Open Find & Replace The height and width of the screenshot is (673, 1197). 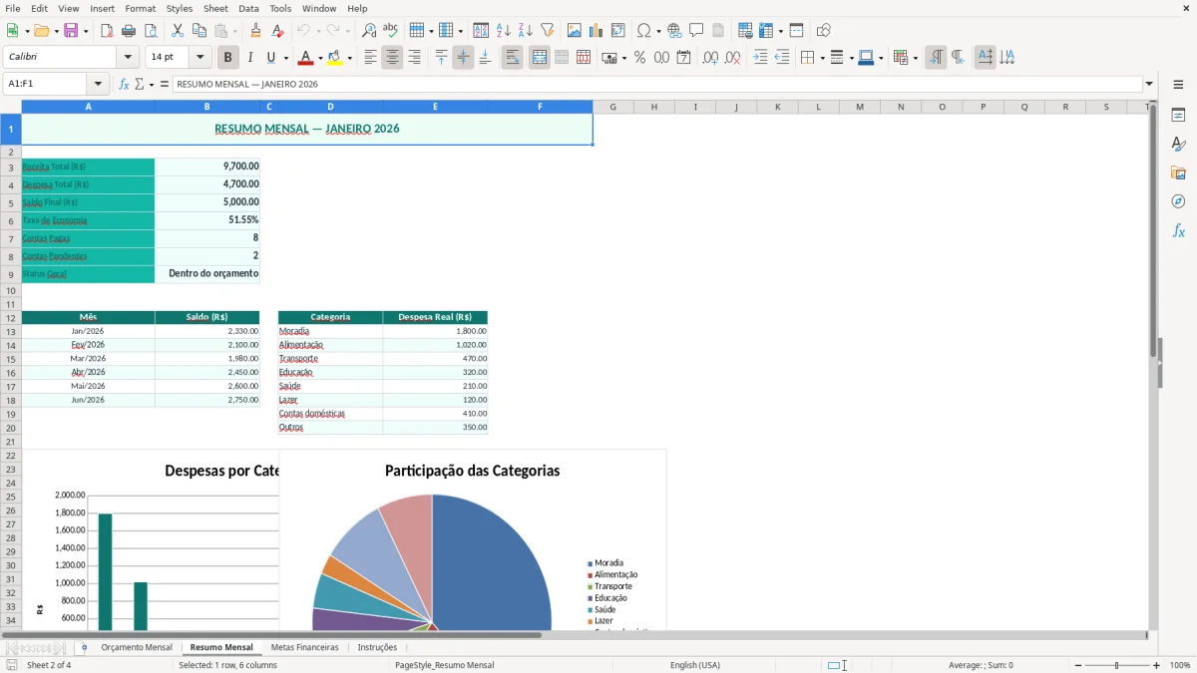tap(369, 31)
